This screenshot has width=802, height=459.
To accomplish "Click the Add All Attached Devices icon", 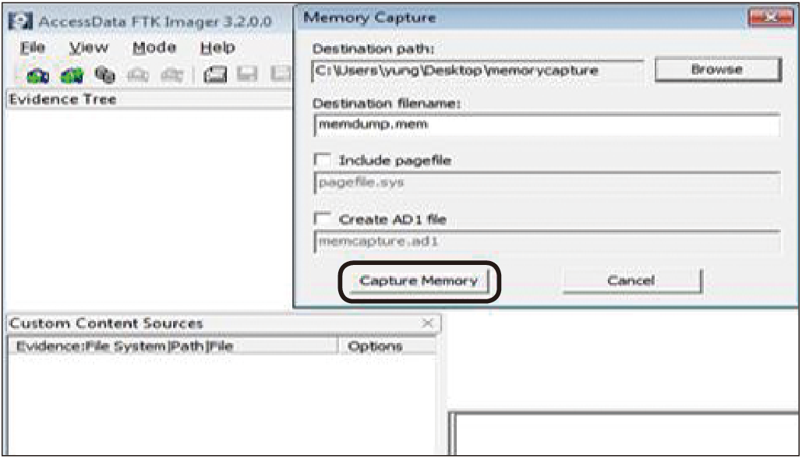I will click(72, 76).
